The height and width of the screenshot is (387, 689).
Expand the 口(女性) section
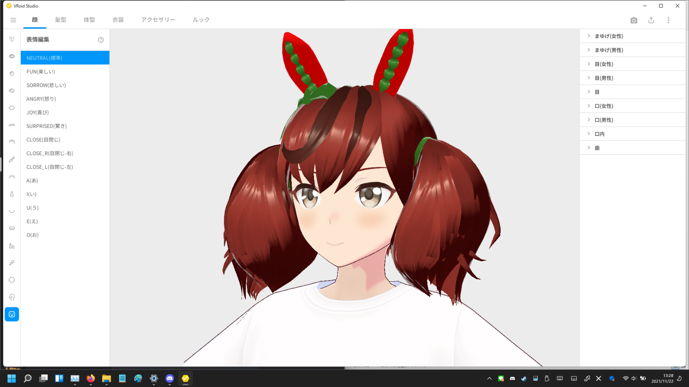(x=632, y=106)
